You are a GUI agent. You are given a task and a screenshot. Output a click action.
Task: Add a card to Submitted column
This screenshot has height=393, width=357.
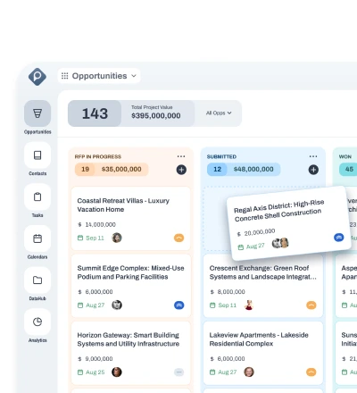(x=313, y=170)
